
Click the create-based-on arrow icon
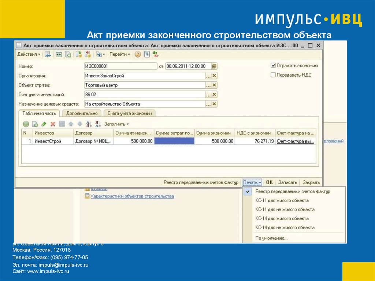[x=99, y=54]
